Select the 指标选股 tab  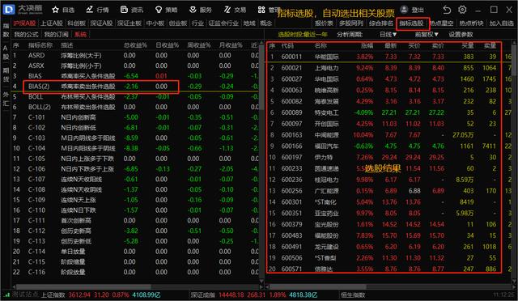click(x=411, y=23)
